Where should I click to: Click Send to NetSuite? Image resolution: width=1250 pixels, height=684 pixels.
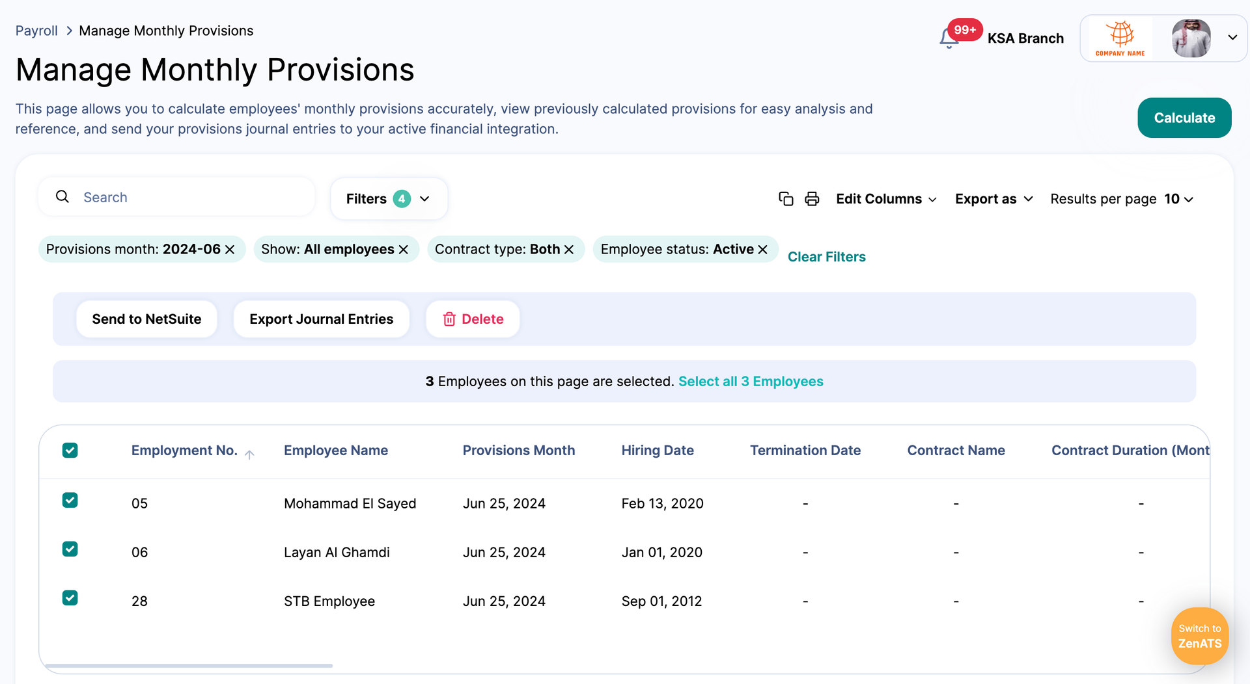[146, 319]
